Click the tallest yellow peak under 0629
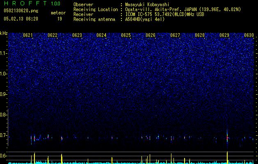 [x=227, y=157]
